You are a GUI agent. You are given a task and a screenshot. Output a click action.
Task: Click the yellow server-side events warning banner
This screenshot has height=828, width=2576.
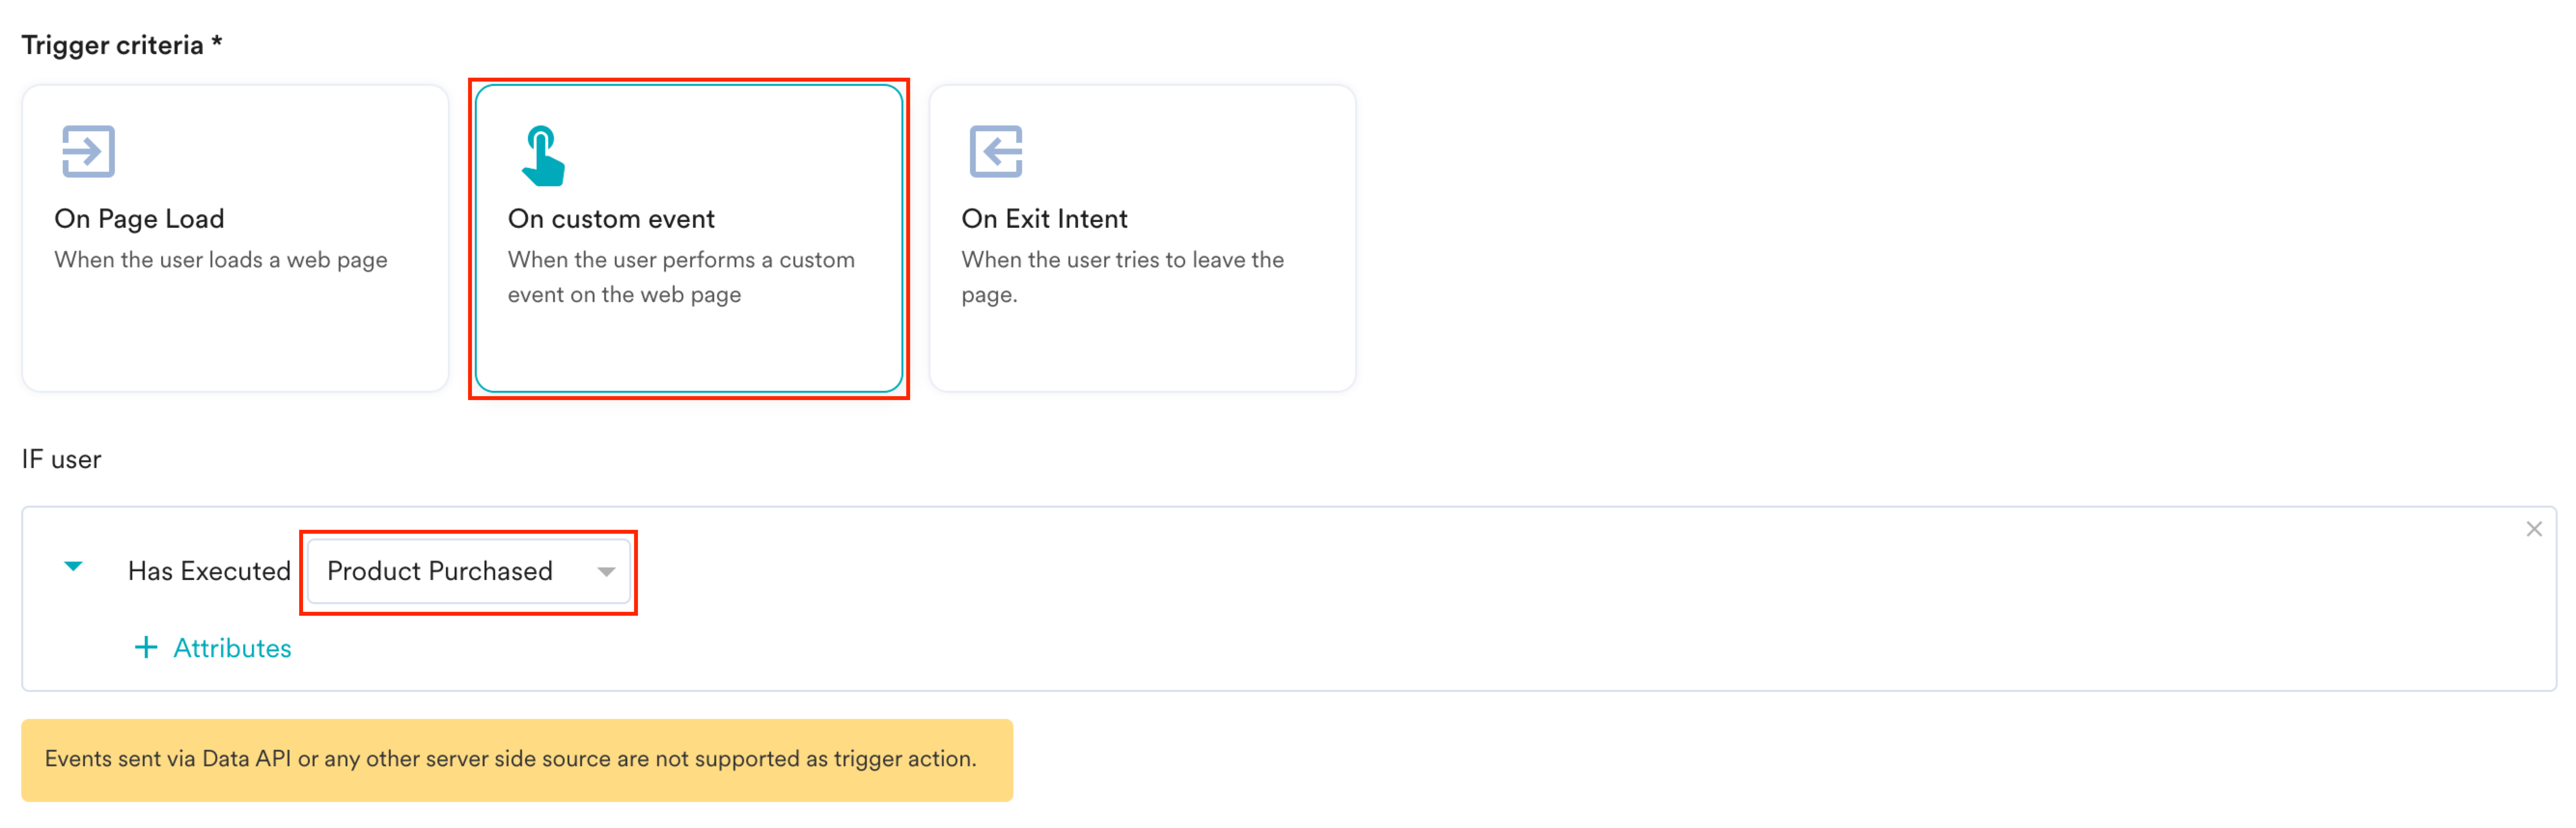(517, 760)
